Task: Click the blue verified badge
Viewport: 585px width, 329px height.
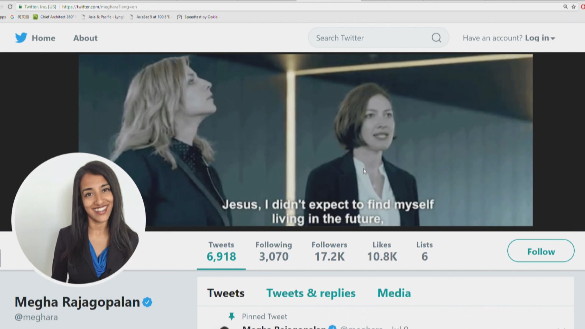Action: [147, 302]
